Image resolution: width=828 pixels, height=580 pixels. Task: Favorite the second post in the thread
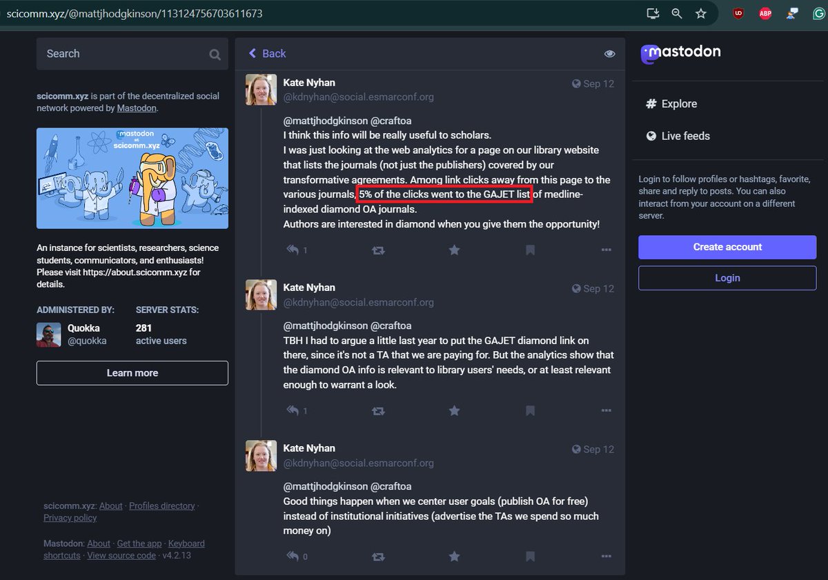[x=454, y=410]
